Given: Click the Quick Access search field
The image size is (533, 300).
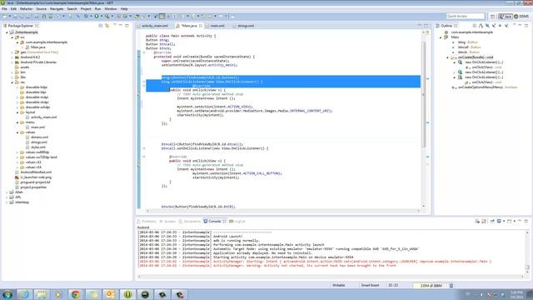Looking at the screenshot, I should pyautogui.click(x=465, y=17).
